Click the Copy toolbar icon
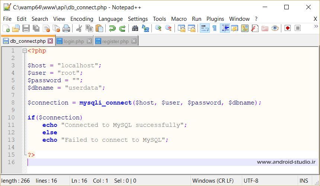The image size is (320, 186). click(x=89, y=28)
